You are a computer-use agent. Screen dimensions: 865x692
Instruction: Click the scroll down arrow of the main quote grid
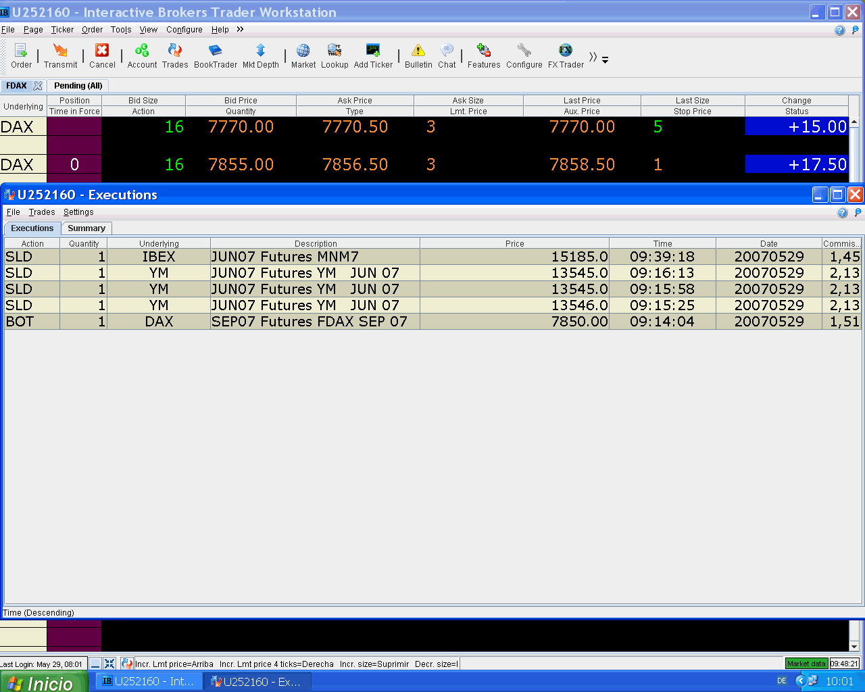pyautogui.click(x=854, y=646)
